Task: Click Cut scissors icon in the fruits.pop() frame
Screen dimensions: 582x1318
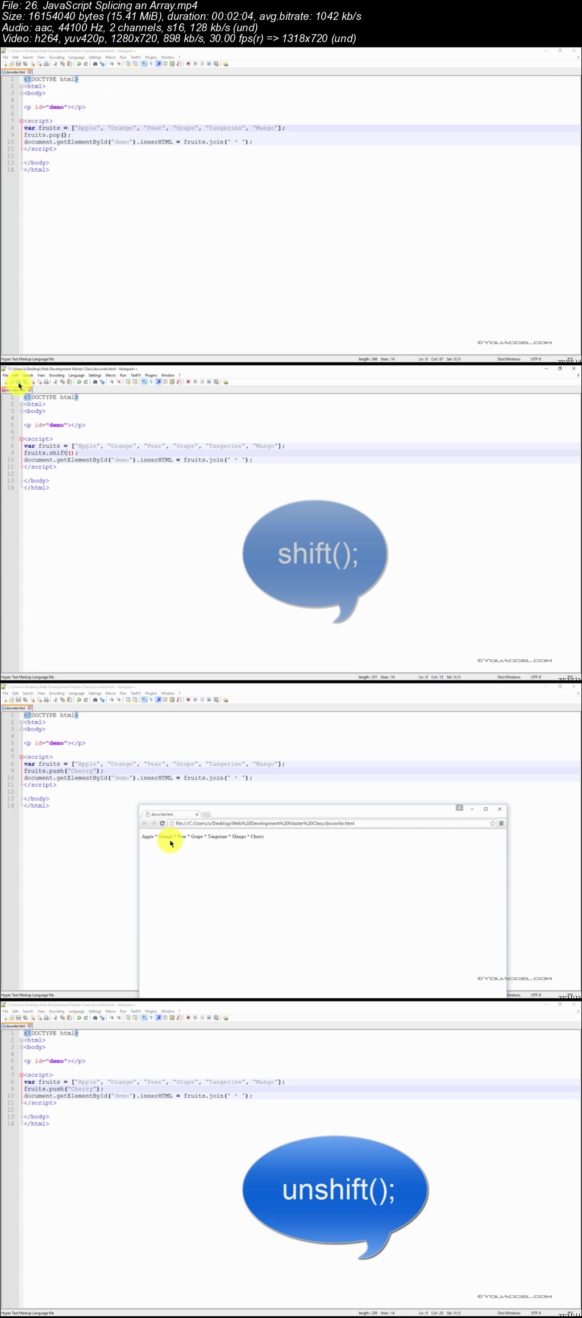Action: [x=55, y=64]
